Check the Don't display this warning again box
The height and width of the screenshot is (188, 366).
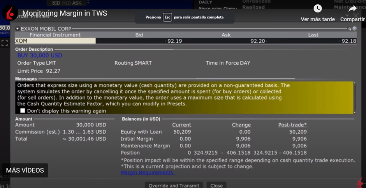[x=23, y=111]
